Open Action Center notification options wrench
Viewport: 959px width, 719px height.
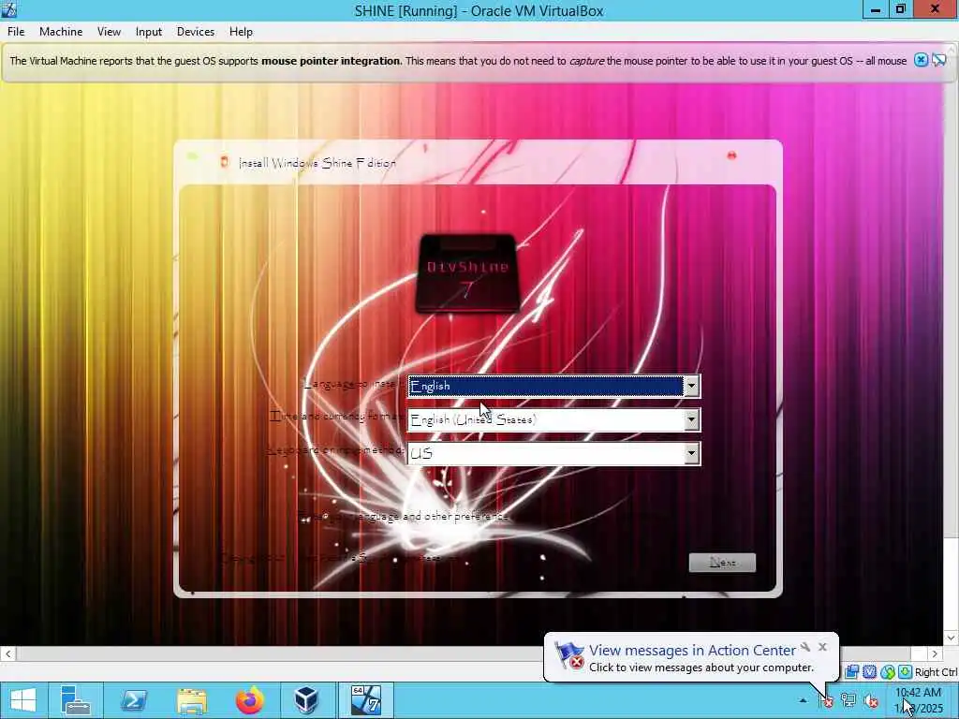(x=805, y=647)
